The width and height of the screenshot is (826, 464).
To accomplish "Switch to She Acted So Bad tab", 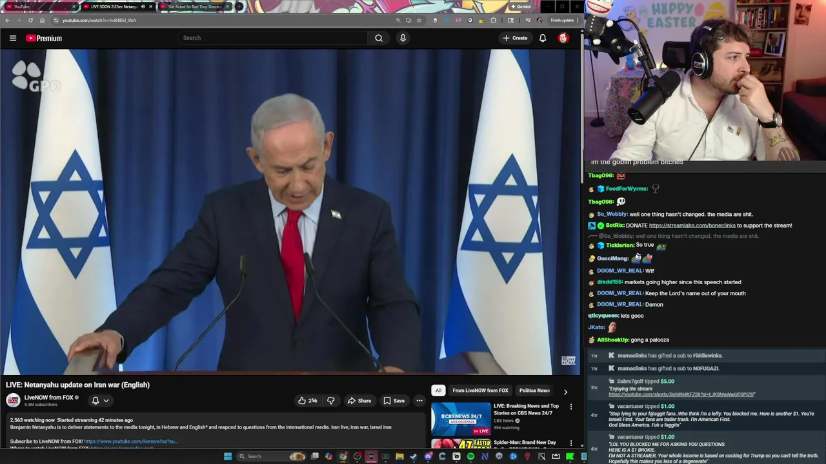I will [x=195, y=6].
